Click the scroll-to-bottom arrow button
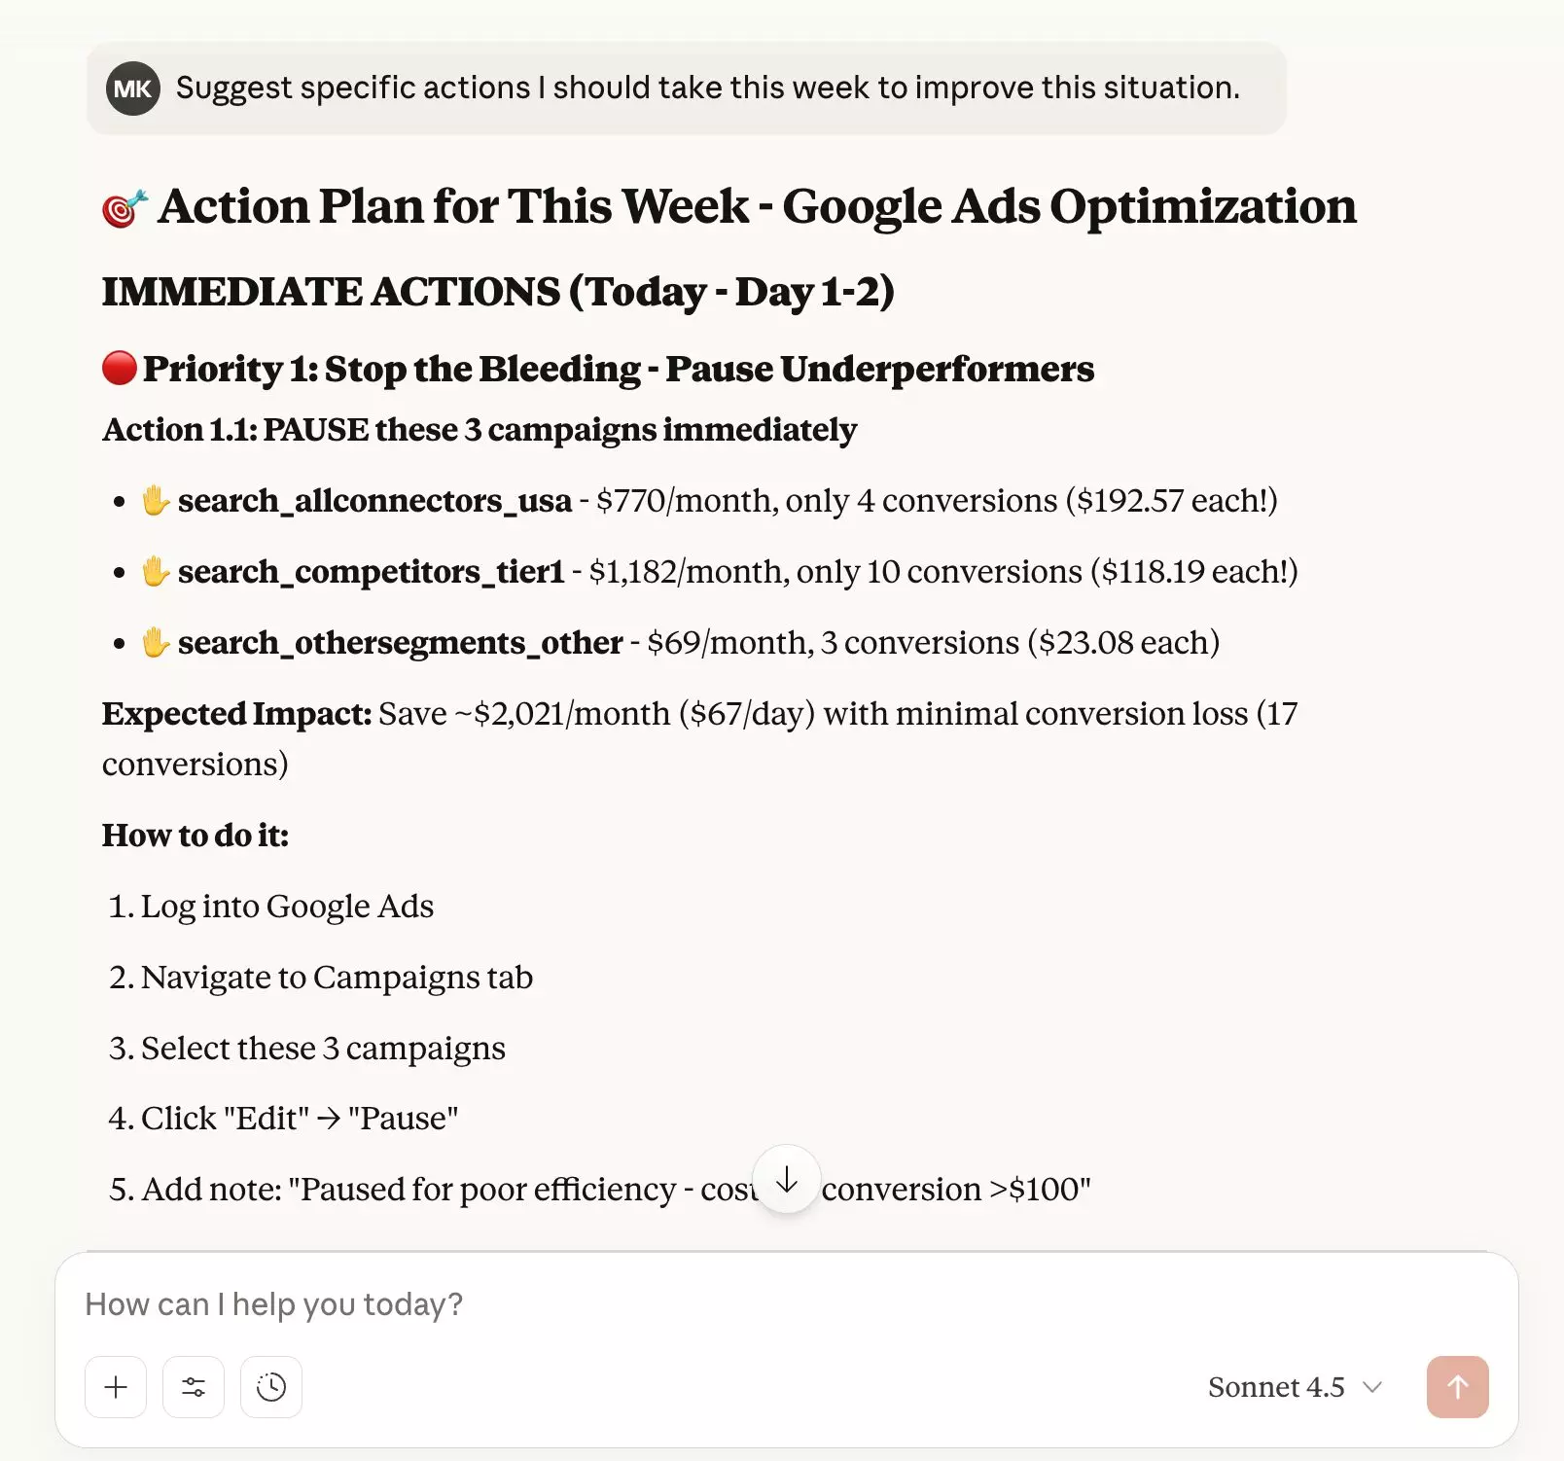Image resolution: width=1564 pixels, height=1461 pixels. (x=787, y=1180)
